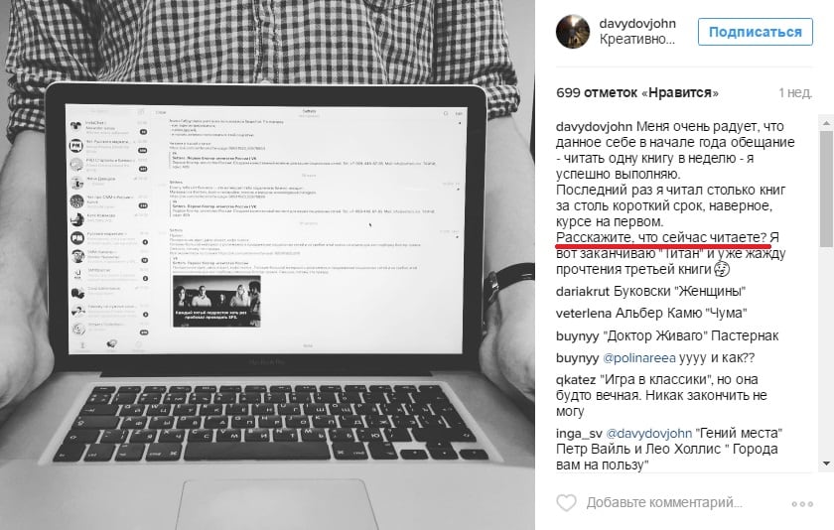Image resolution: width=834 pixels, height=530 pixels.
Task: Open buynyy profile on Доктор Живаго comment
Action: pos(577,336)
